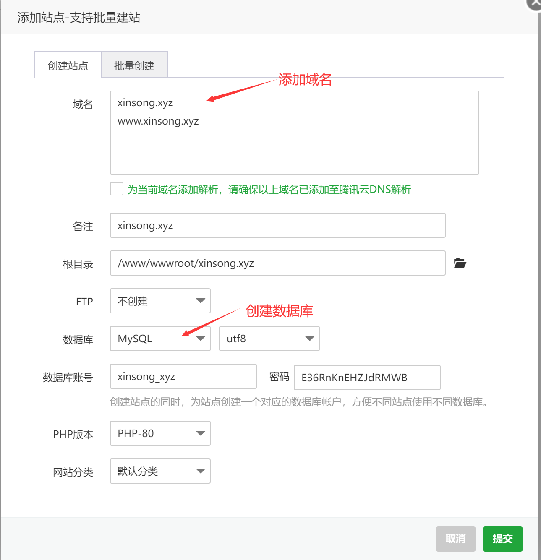
Task: Focus the 备注 remark field
Action: pos(278,225)
